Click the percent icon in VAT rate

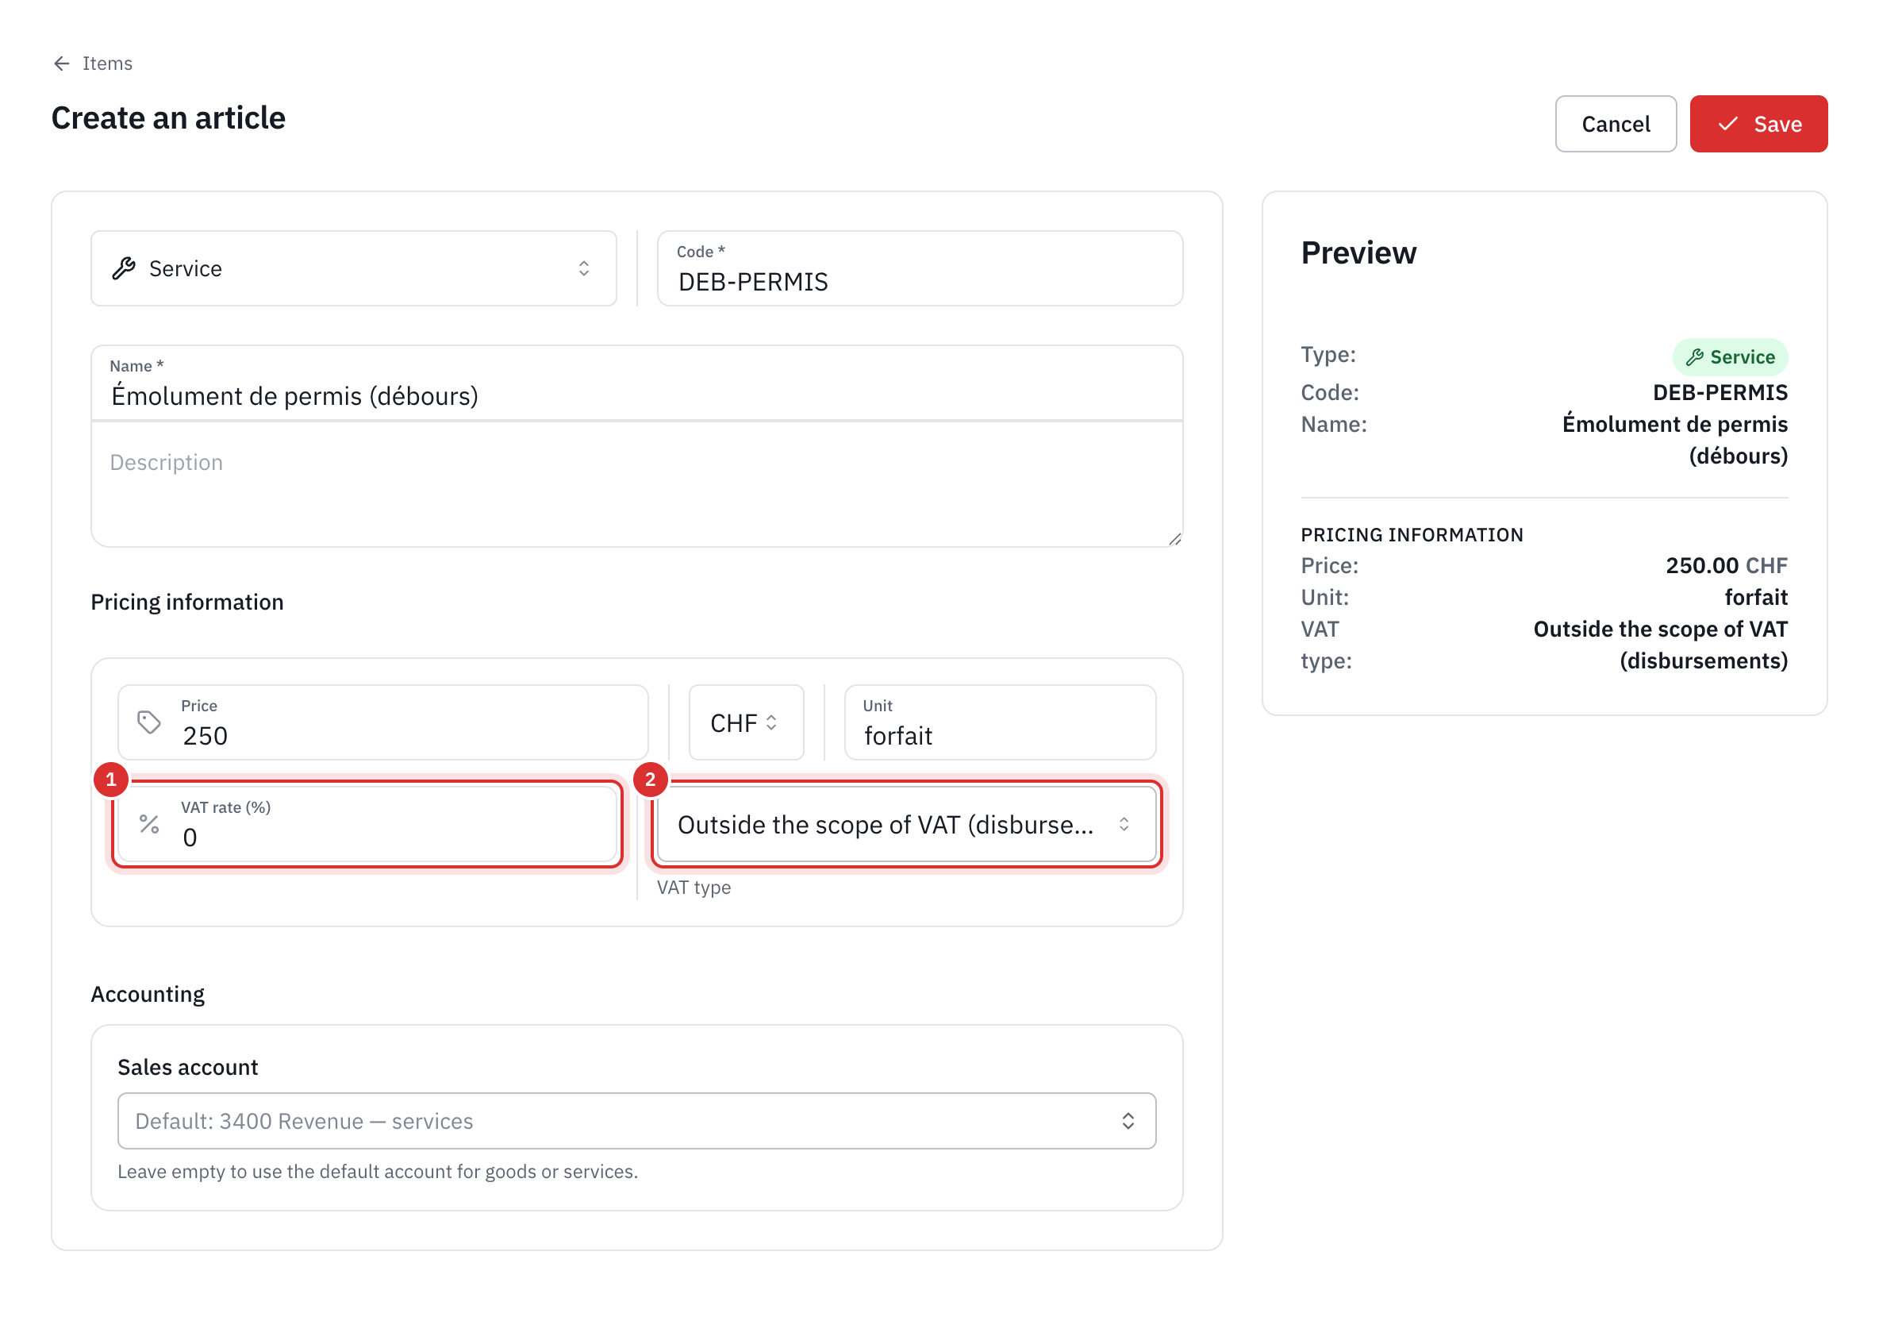pyautogui.click(x=149, y=823)
